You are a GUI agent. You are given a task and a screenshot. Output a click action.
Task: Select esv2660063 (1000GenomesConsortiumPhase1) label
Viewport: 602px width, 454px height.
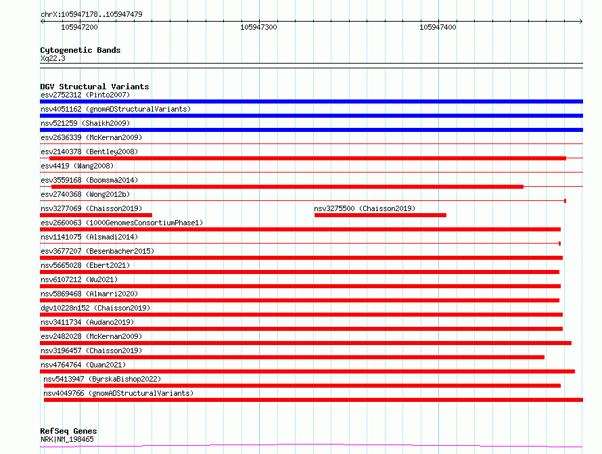pos(122,223)
